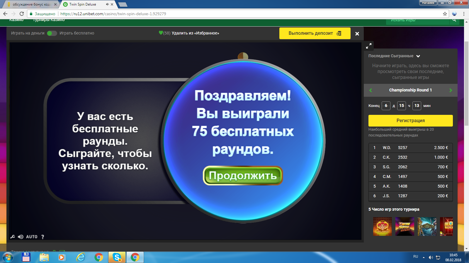The height and width of the screenshot is (263, 469).
Task: Click leaderboard row 5 A.K.
Action: [411, 186]
